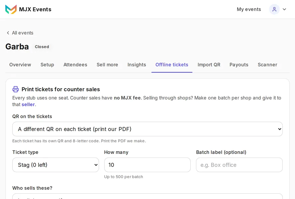This screenshot has width=295, height=199.
Task: Switch to the Setup tab
Action: point(47,65)
